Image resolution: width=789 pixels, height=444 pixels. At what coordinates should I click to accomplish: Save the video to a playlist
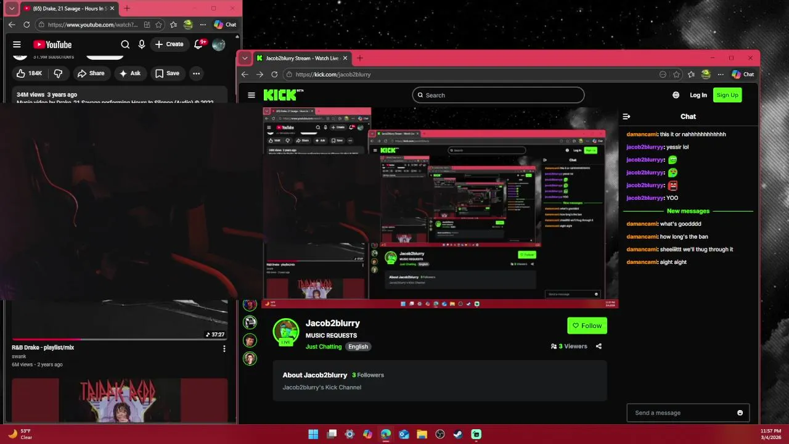click(167, 73)
